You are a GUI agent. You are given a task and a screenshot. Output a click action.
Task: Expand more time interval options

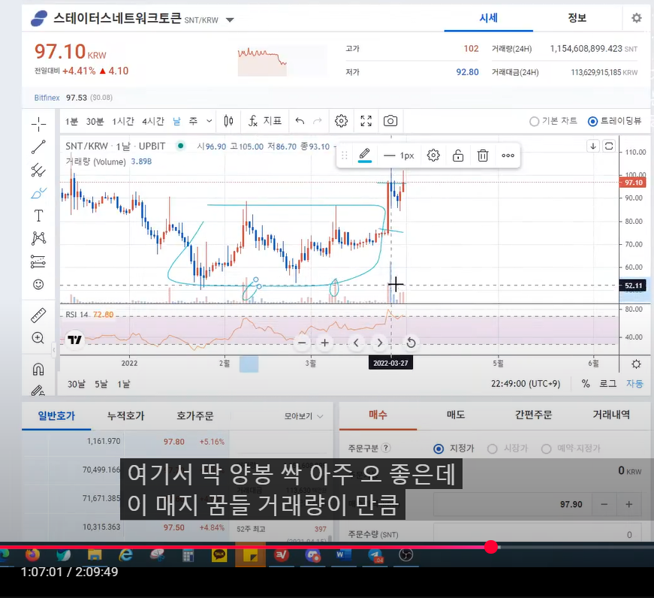[209, 121]
